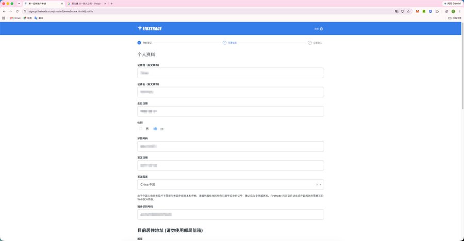Click the install/cast screen icon in address bar
The height and width of the screenshot is (241, 464).
coord(403,11)
